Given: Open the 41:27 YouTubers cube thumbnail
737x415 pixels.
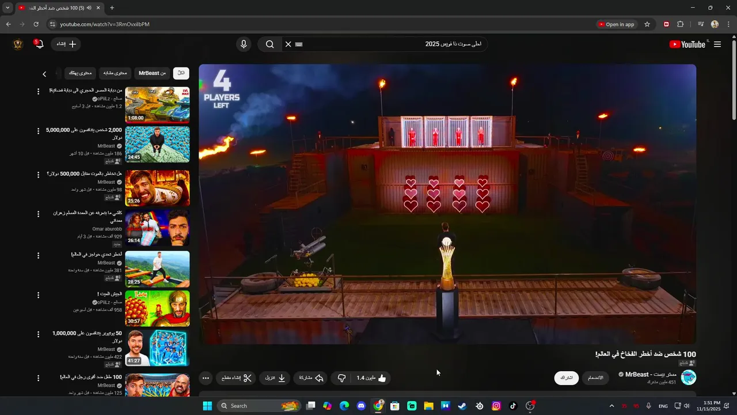Looking at the screenshot, I should 157,348.
